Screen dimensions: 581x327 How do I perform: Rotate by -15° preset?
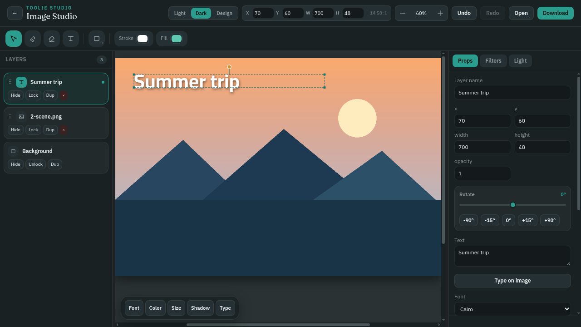[x=490, y=220]
